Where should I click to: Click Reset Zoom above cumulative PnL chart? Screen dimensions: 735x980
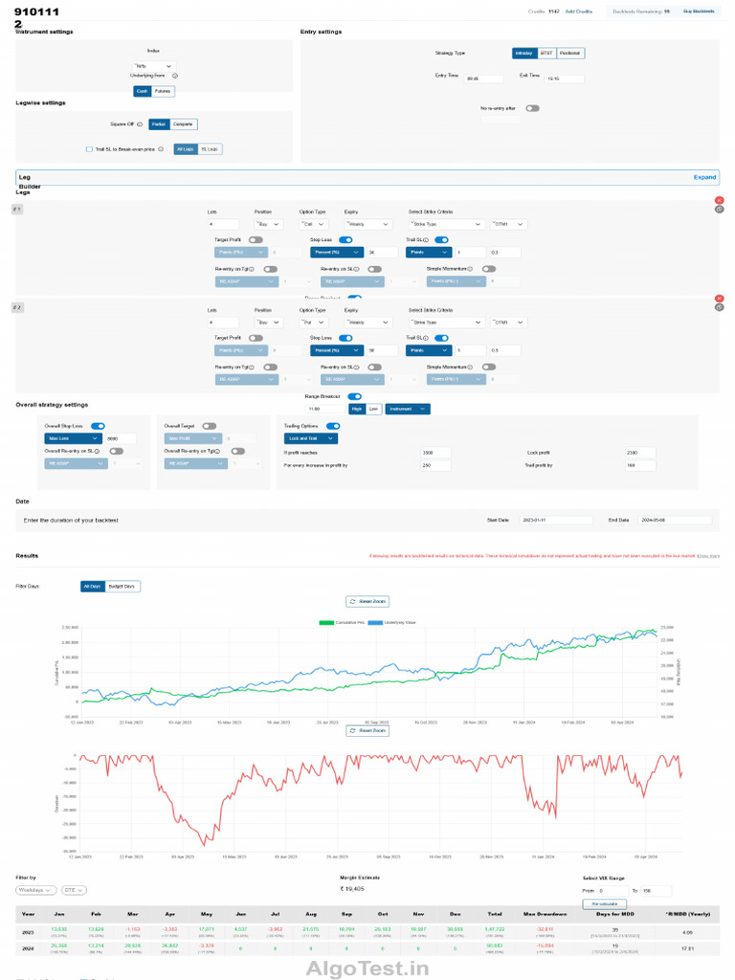point(367,601)
